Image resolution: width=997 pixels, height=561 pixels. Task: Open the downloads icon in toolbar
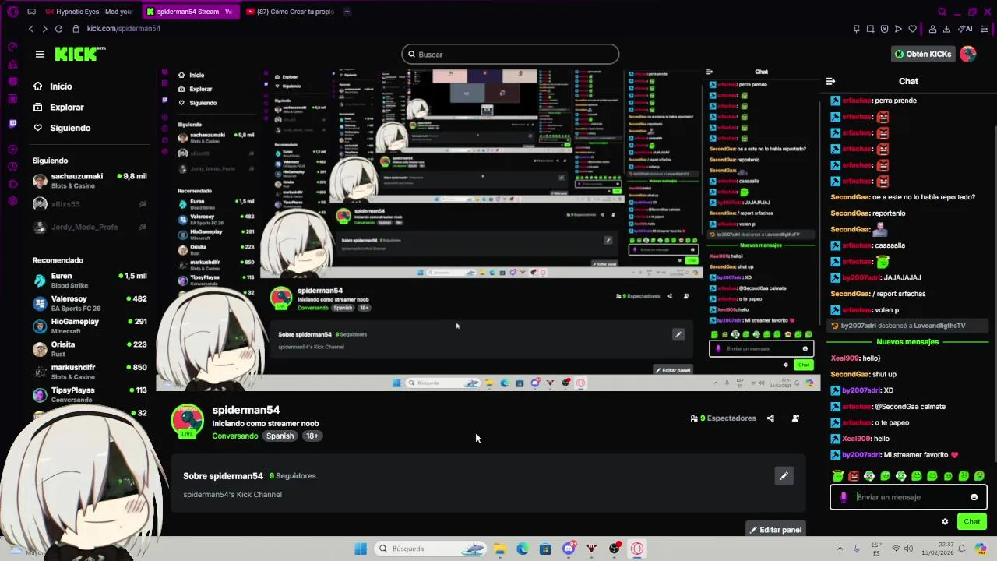point(946,29)
